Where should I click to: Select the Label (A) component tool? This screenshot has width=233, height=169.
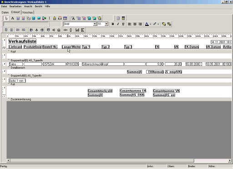click(13, 18)
